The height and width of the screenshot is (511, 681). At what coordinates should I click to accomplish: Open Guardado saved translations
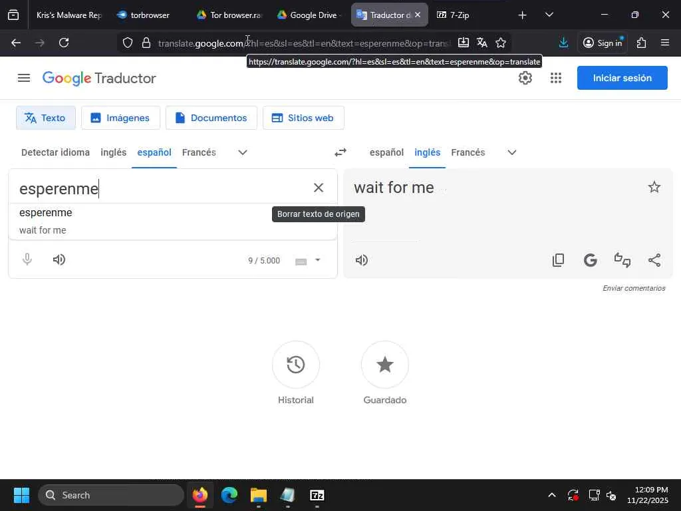pyautogui.click(x=385, y=365)
